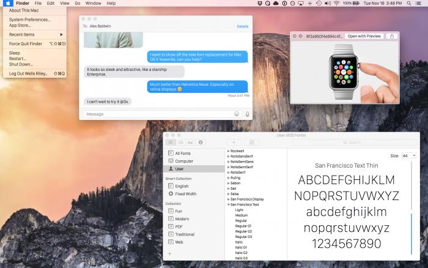Image resolution: width=428 pixels, height=268 pixels.
Task: Open the Finder File menu
Action: 38,3
